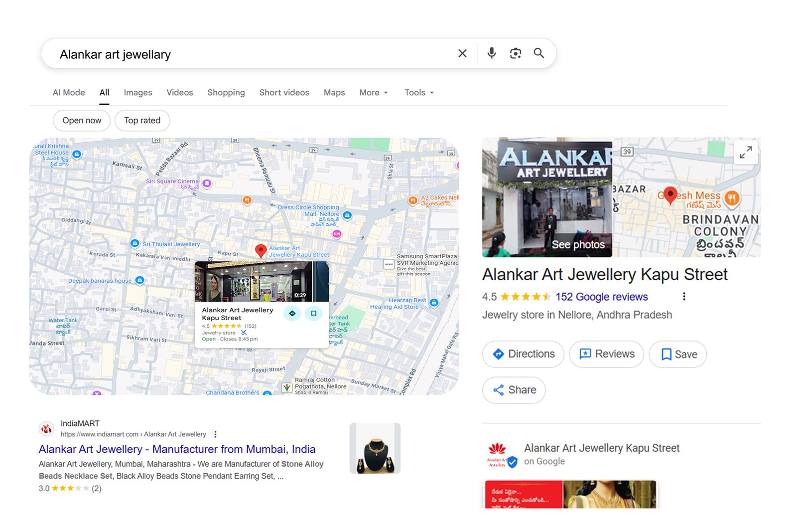Click the directions icon on the map popup card
The height and width of the screenshot is (532, 797).
pyautogui.click(x=292, y=313)
